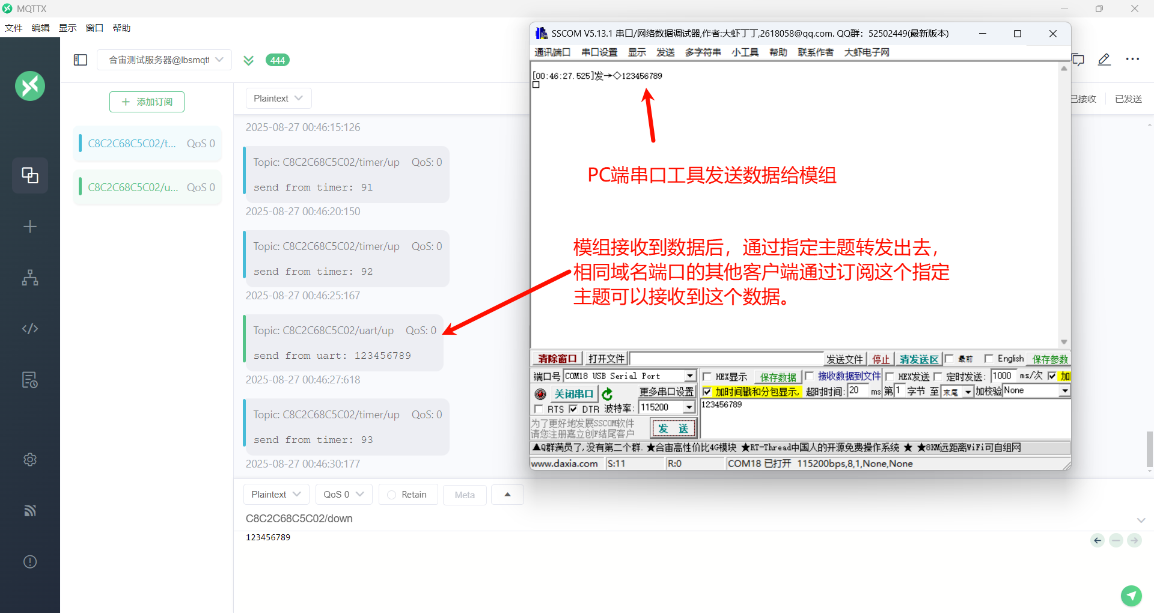This screenshot has height=613, width=1154.
Task: Click the MQTTX message list scrollbar thumb
Action: click(1149, 449)
